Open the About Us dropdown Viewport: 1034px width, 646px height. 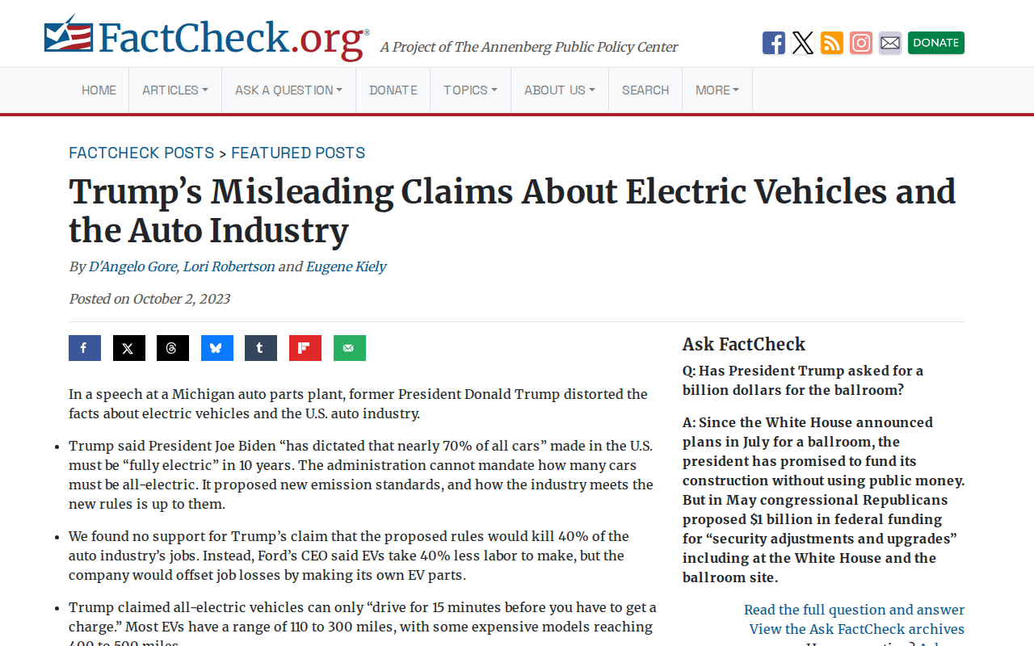(x=560, y=90)
